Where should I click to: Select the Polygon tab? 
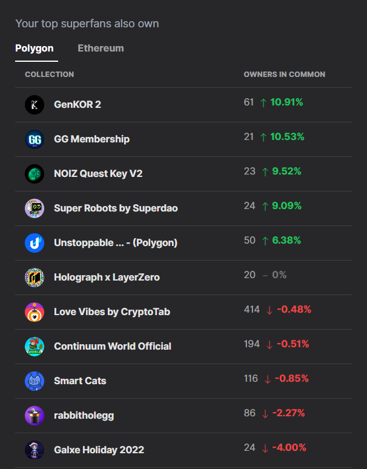pos(35,48)
